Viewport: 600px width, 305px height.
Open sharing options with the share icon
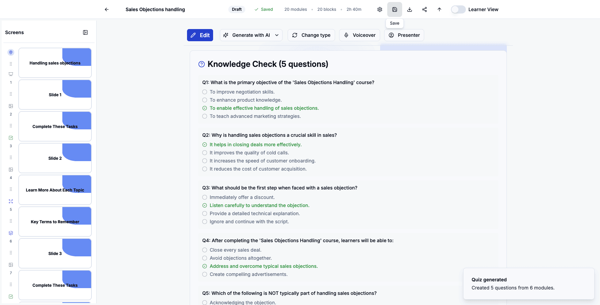click(x=424, y=9)
